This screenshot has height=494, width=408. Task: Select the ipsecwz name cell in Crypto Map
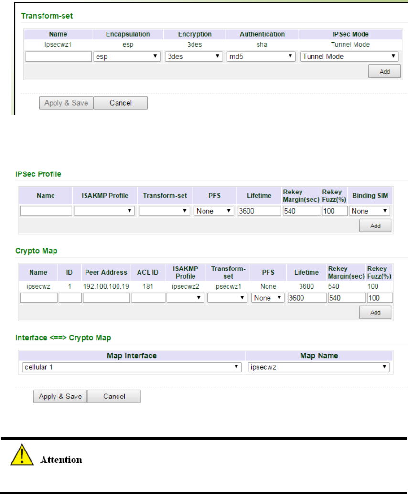(x=38, y=286)
